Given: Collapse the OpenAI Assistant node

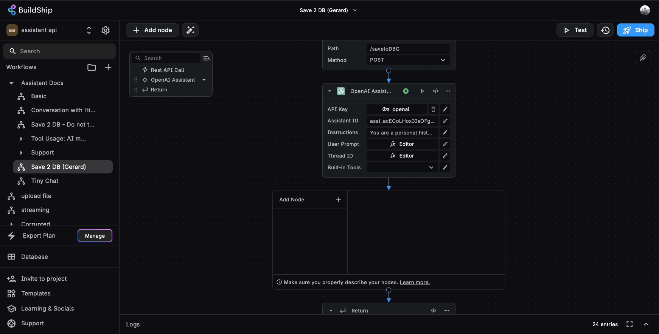Looking at the screenshot, I should (x=330, y=91).
